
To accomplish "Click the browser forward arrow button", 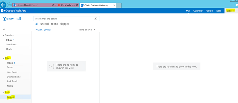I will [9, 5].
